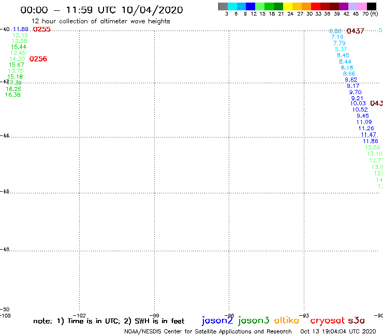This screenshot has height=336, width=383.
Task: Click the 6.86 wave height value
Action: (x=335, y=31)
